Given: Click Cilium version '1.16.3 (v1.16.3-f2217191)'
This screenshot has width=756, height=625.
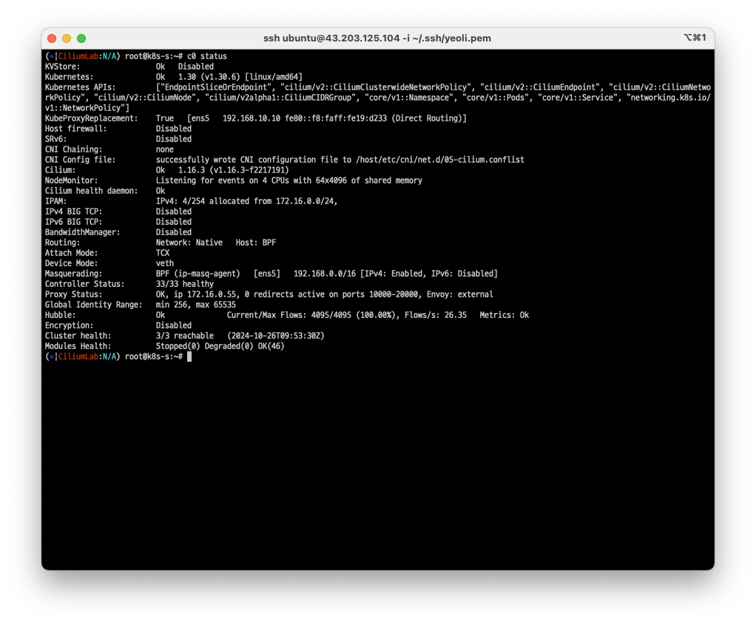Looking at the screenshot, I should [x=233, y=170].
